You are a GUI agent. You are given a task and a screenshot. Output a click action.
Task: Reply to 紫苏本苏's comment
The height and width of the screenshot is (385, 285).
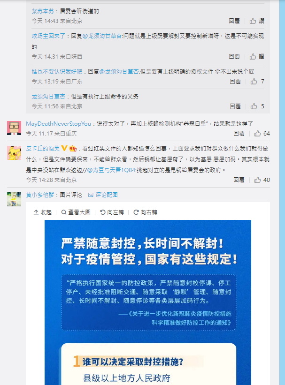point(234,21)
